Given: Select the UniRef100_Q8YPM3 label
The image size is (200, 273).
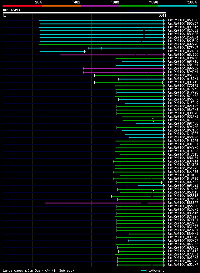Looking at the screenshot, I should [183, 110].
